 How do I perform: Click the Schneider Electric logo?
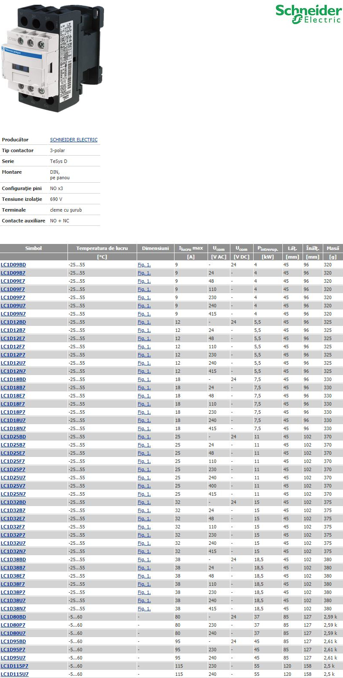[x=309, y=15]
